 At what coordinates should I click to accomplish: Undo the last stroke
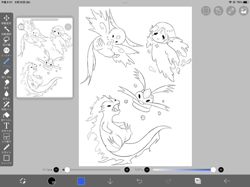139,181
